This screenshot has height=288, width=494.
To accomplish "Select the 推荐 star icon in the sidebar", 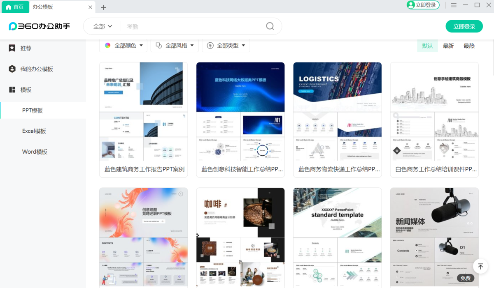I will click(x=12, y=48).
